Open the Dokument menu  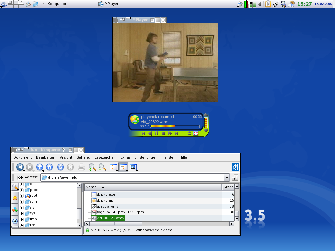tap(23, 157)
